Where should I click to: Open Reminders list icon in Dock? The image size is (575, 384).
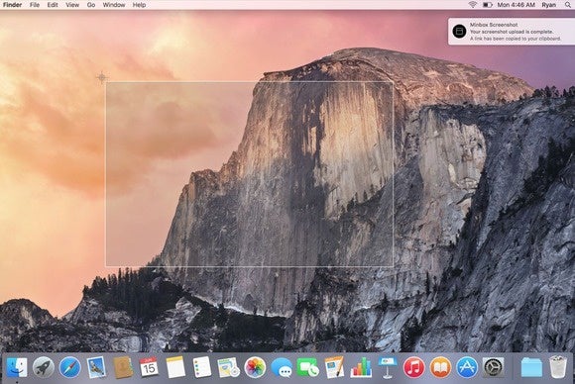[x=202, y=367]
